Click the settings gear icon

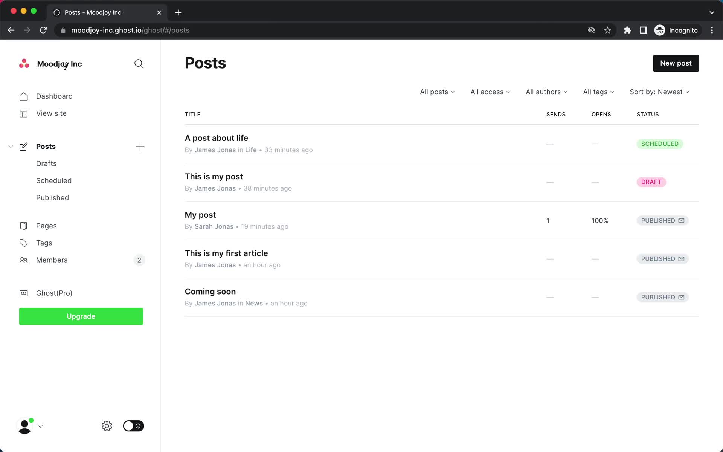point(107,426)
